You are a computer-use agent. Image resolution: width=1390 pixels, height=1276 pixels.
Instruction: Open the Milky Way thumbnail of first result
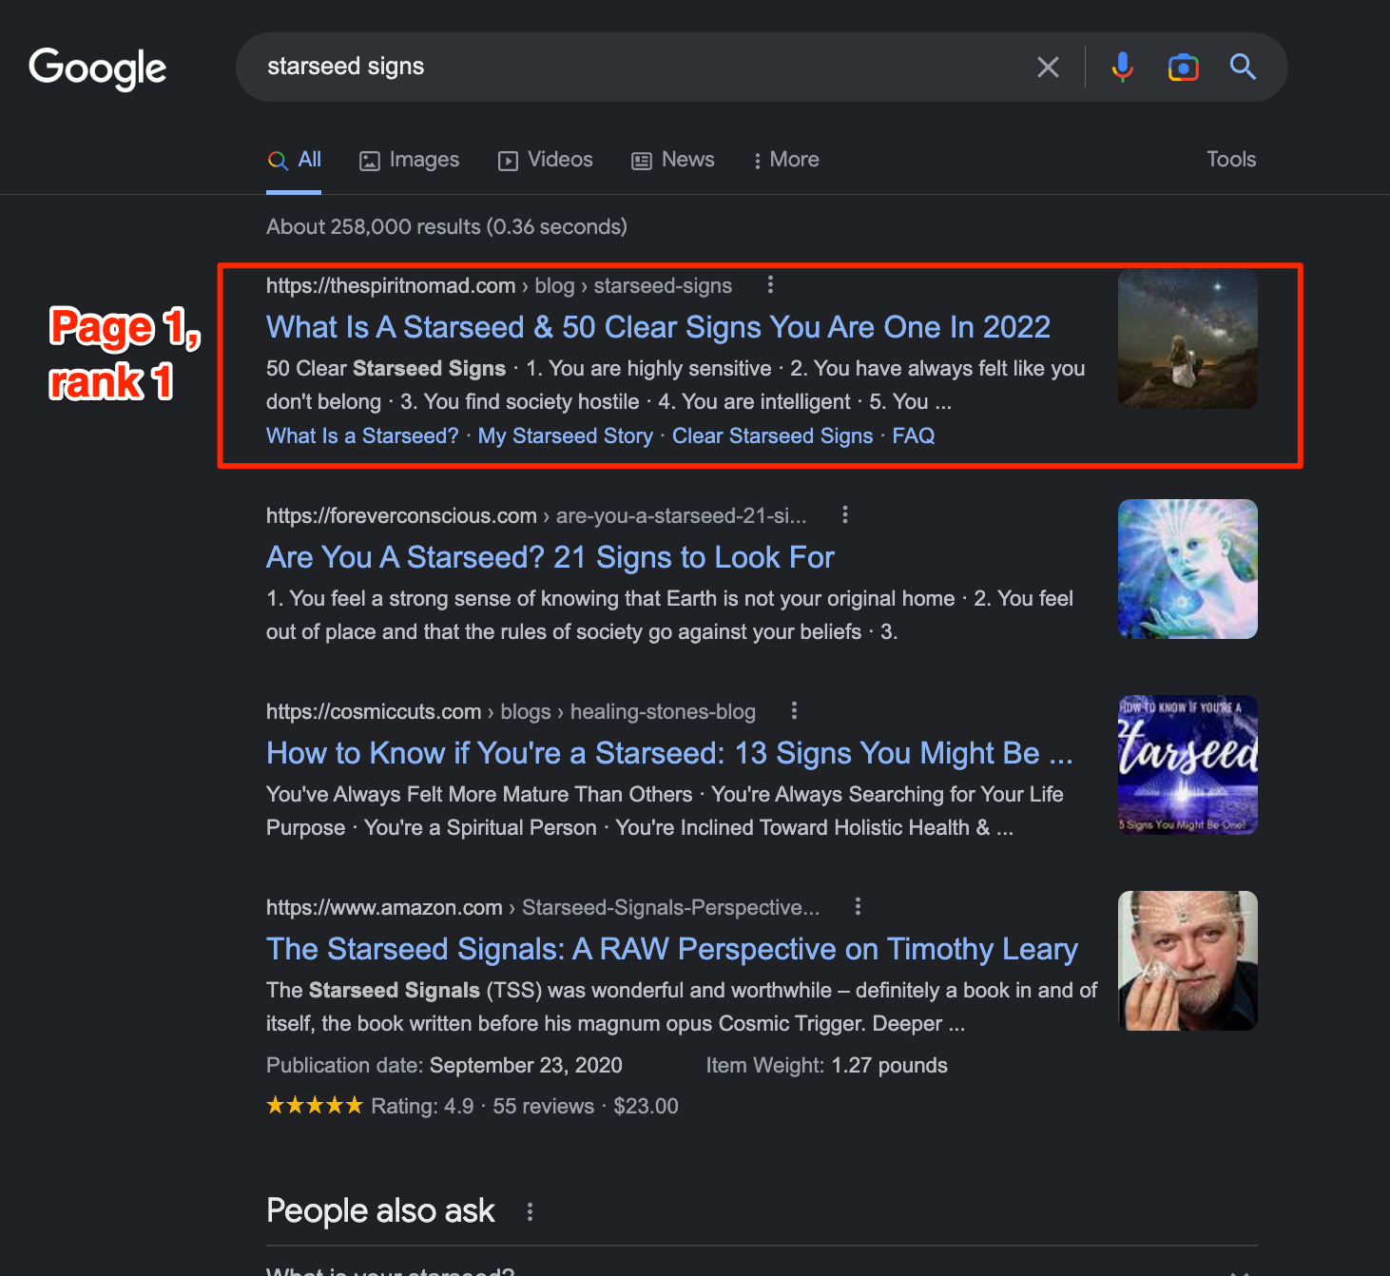pyautogui.click(x=1187, y=339)
